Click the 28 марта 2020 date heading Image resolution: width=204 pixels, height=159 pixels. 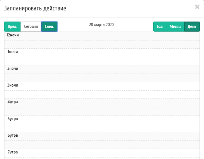(101, 25)
